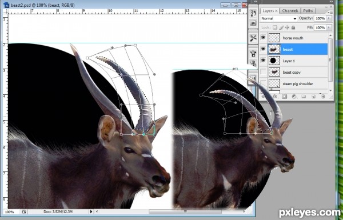Create a new layer group
343x220 pixels.
(304, 97)
